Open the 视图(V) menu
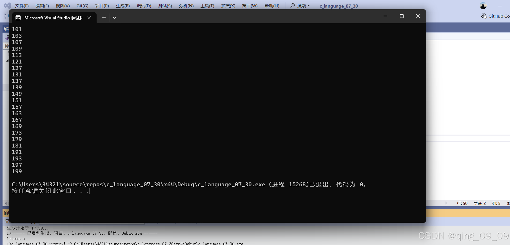 pos(63,6)
